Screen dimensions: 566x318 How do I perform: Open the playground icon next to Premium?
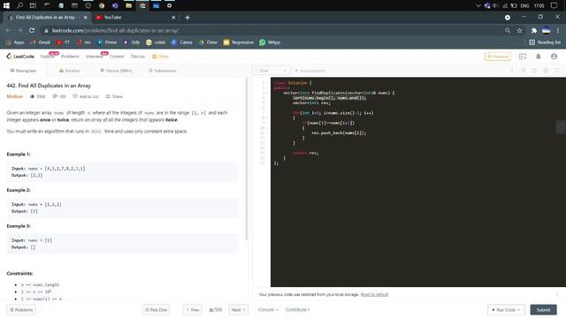(523, 57)
